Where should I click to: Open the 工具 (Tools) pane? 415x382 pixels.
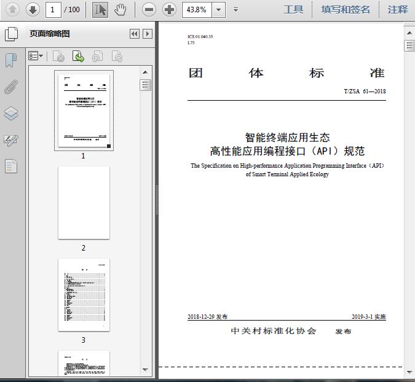coord(293,9)
